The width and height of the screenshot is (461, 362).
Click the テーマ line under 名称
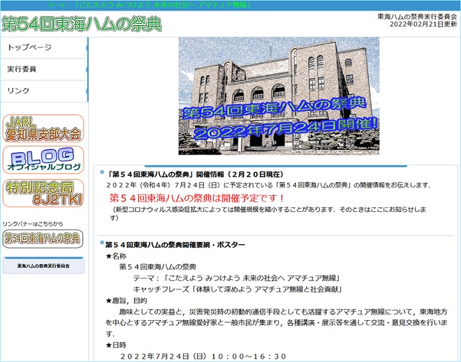pos(236,278)
